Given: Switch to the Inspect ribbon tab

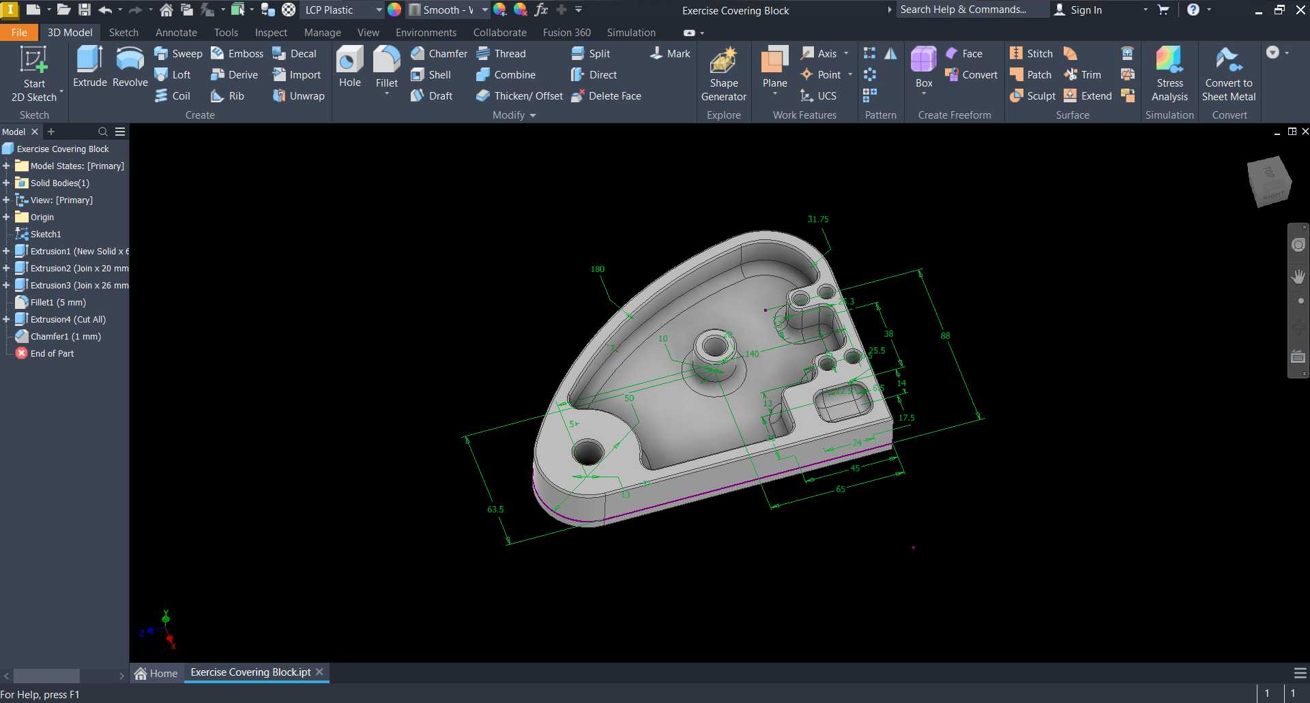Looking at the screenshot, I should pyautogui.click(x=271, y=32).
